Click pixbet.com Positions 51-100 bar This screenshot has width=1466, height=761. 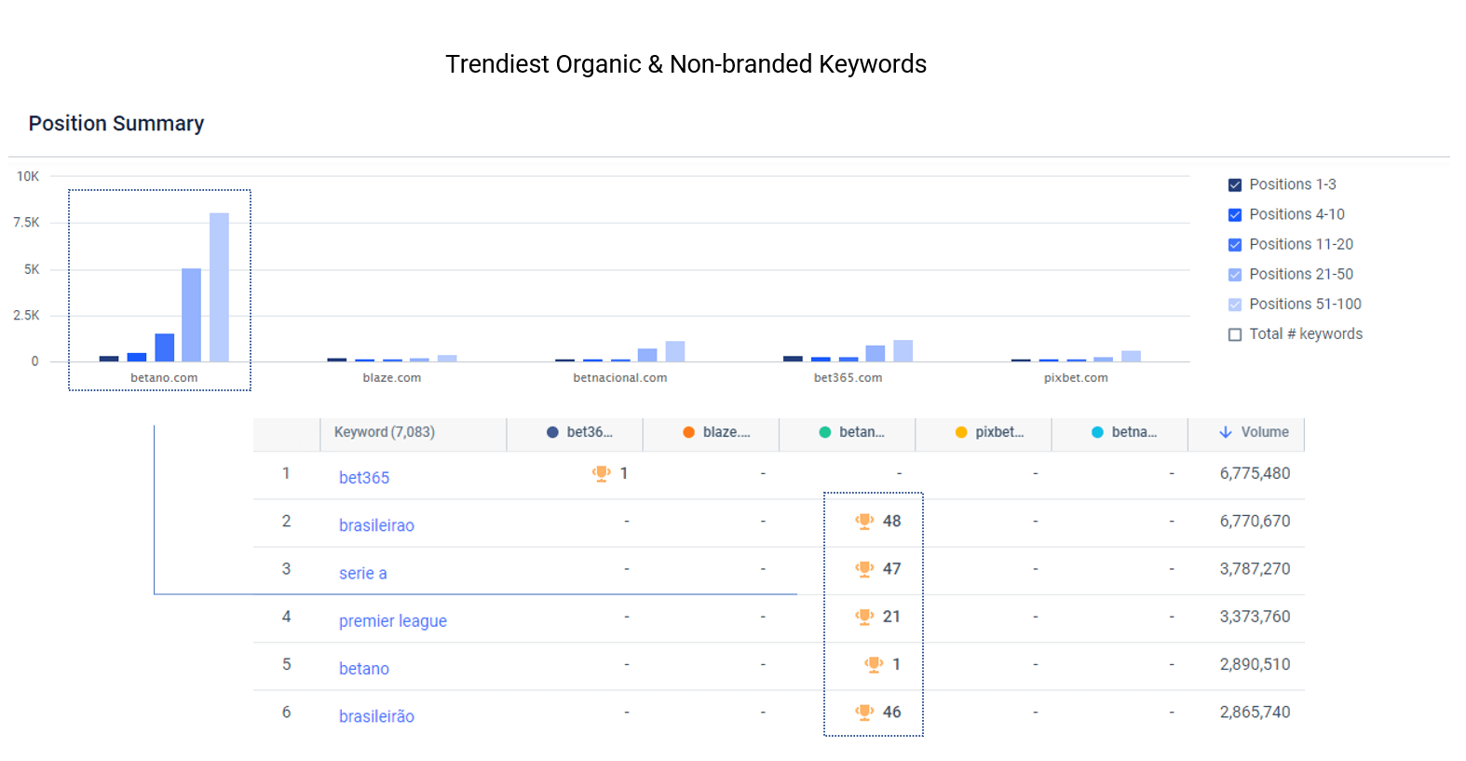1131,356
